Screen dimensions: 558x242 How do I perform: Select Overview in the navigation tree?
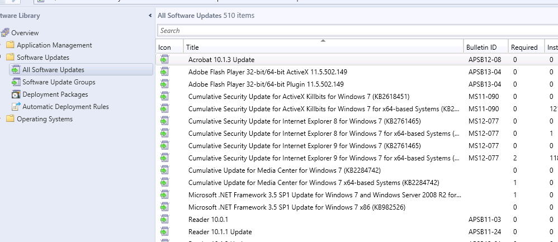[25, 33]
